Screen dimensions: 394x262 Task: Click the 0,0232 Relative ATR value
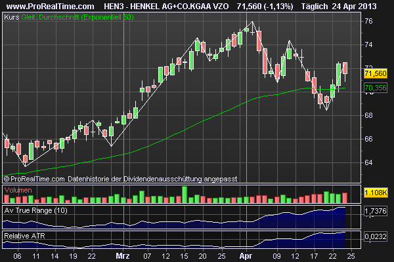(376, 236)
